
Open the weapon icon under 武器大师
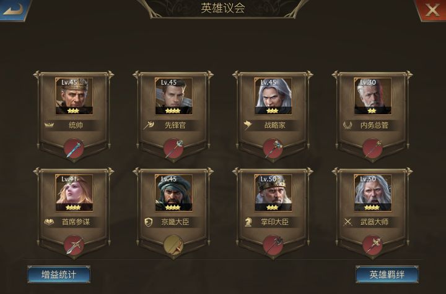(373, 245)
